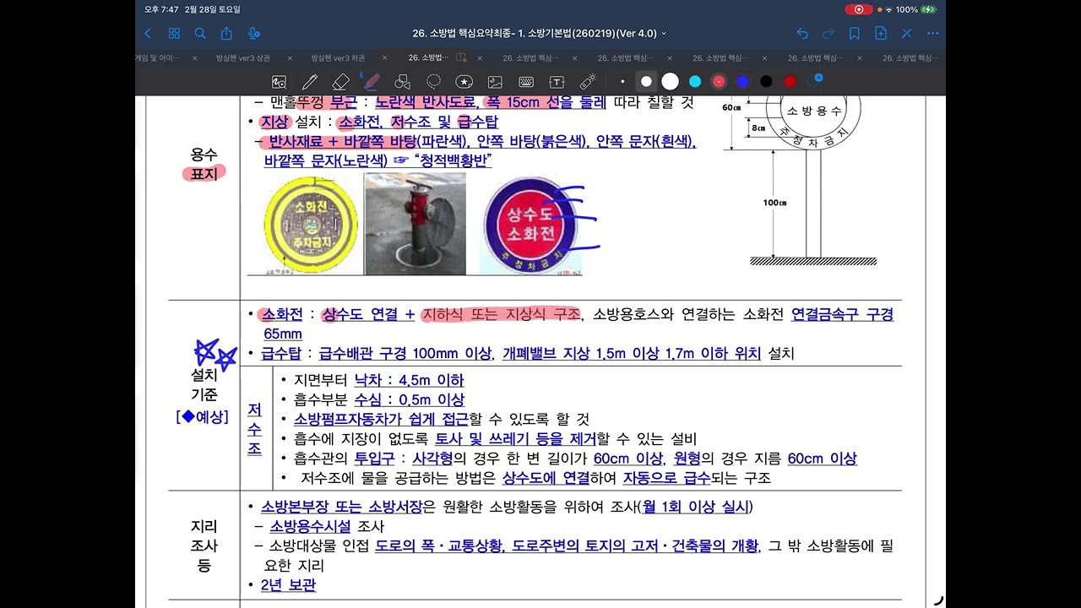The height and width of the screenshot is (608, 1081).
Task: Select the Text box tool
Action: click(x=557, y=82)
